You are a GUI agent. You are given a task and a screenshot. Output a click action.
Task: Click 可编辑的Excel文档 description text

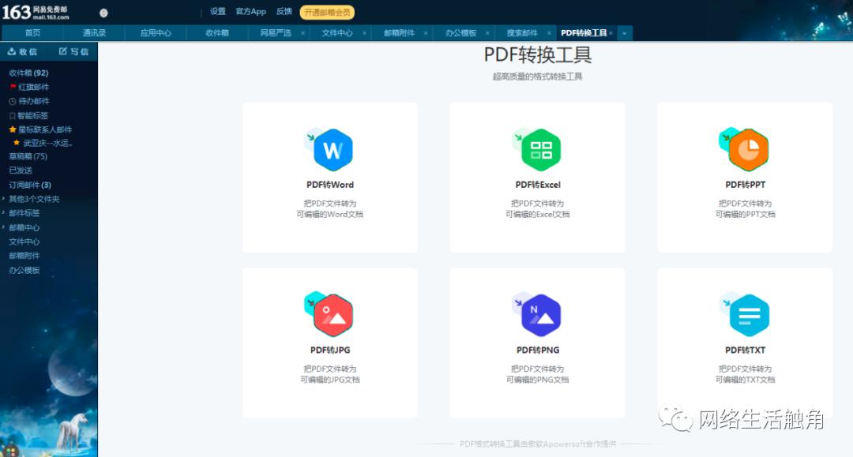point(538,214)
